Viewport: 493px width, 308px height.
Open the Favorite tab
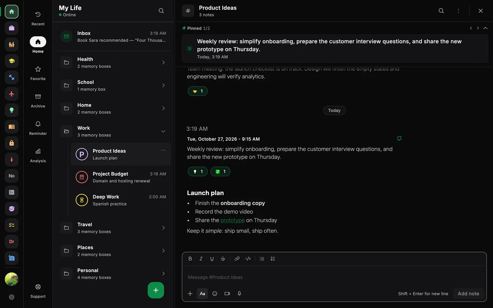tap(38, 73)
